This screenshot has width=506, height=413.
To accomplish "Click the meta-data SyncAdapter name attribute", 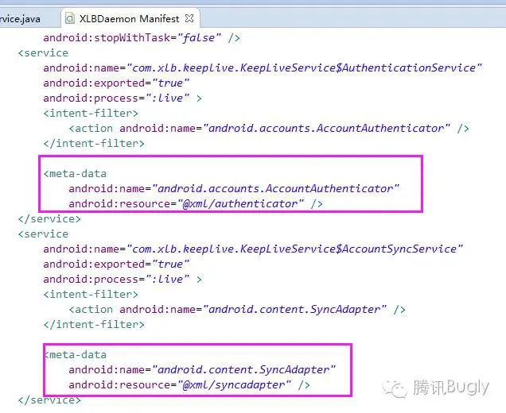I will [202, 369].
